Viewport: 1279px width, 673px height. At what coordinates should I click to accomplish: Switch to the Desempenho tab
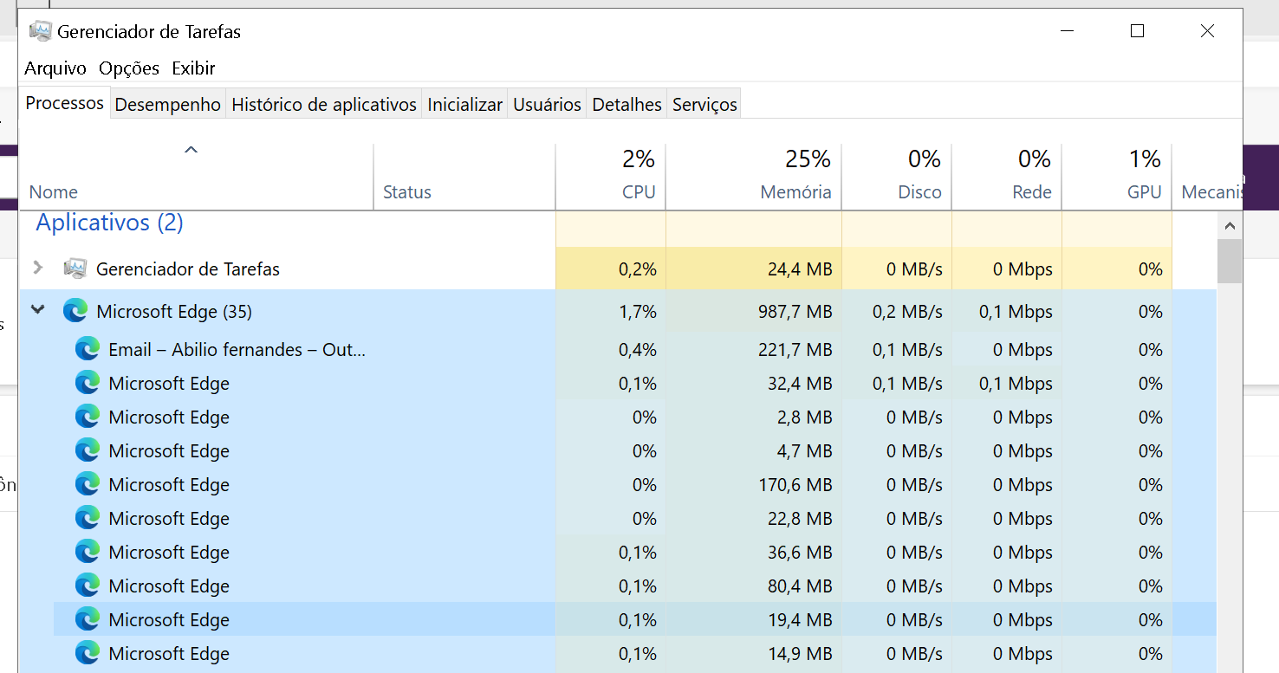pos(168,104)
